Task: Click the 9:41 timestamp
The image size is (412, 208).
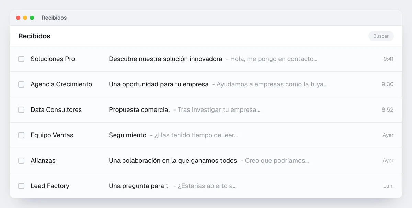Action: coord(388,59)
